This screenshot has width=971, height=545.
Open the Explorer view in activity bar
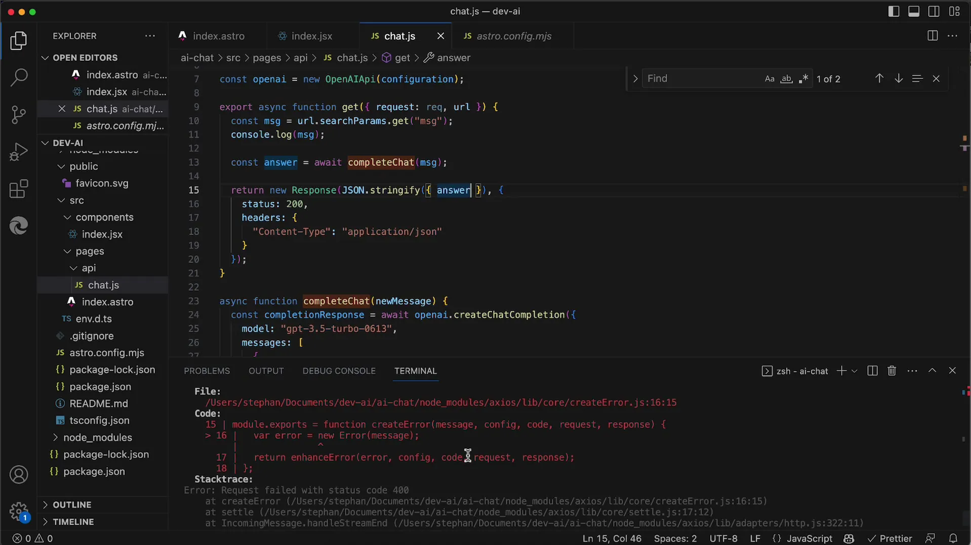tap(19, 41)
